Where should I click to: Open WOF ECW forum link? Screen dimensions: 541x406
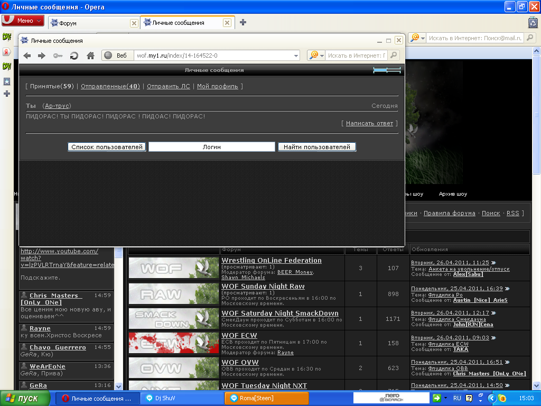pos(239,336)
